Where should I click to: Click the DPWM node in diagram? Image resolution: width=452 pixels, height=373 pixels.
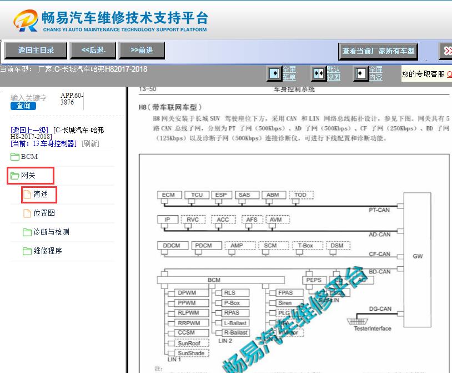pyautogui.click(x=192, y=293)
